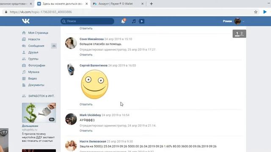This screenshot has height=152, width=271.
Task: Open Mark Uicideboy profile link
Action: coord(90,115)
